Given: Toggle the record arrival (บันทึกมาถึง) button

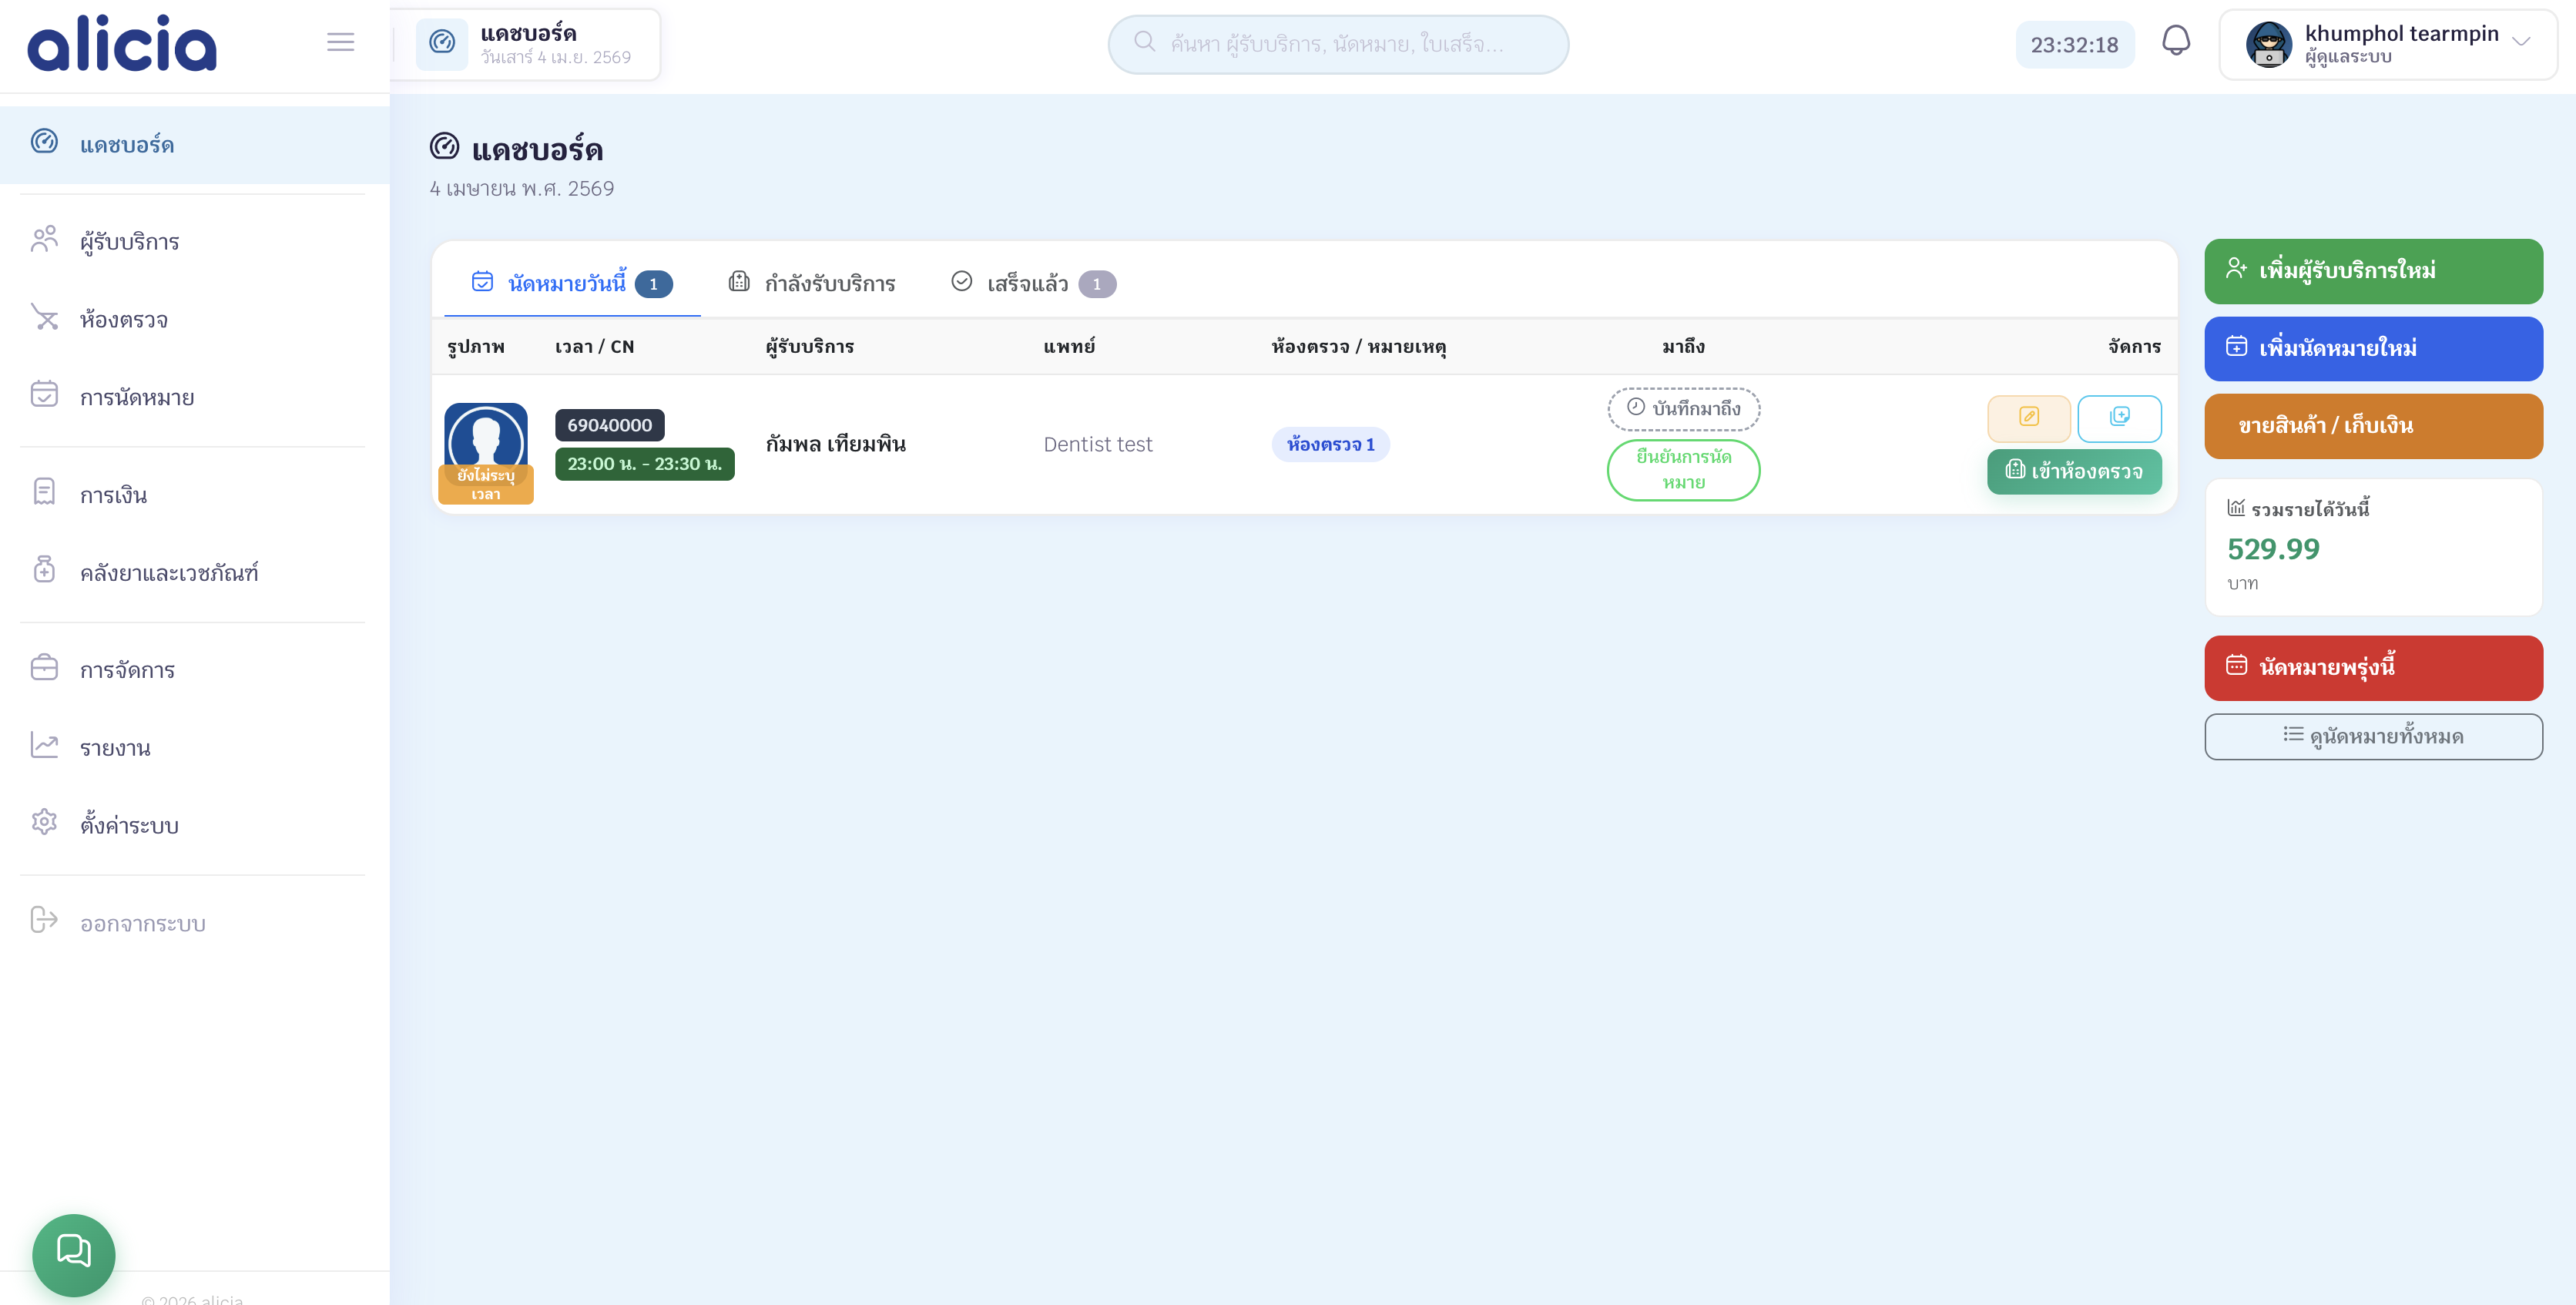Looking at the screenshot, I should click(1683, 408).
